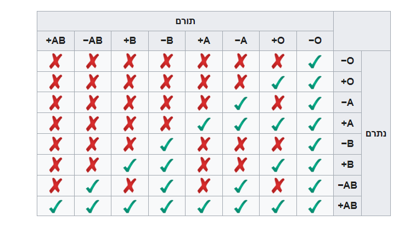Image resolution: width=404 pixels, height=232 pixels.
Task: Click red X for donor +B, recipient −AB
Action: 130,185
